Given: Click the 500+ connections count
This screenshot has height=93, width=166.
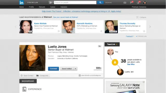Looking at the screenshot, I should pyautogui.click(x=98, y=68).
